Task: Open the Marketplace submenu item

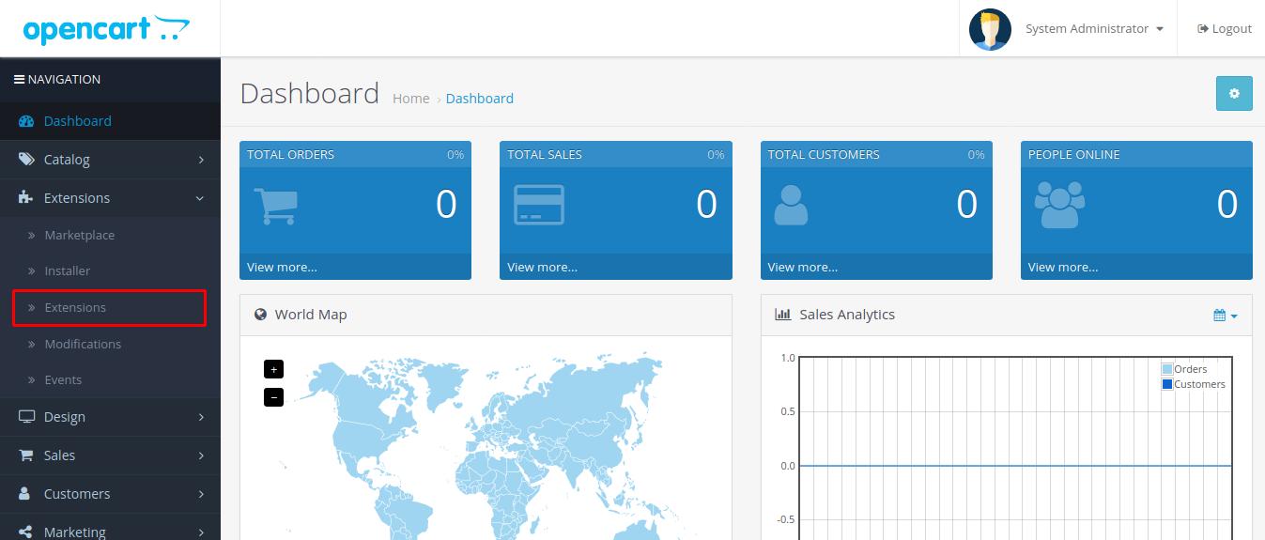Action: (79, 236)
